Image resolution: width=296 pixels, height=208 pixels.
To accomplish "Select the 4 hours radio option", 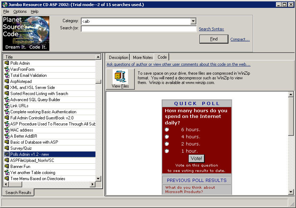I will [x=167, y=137].
